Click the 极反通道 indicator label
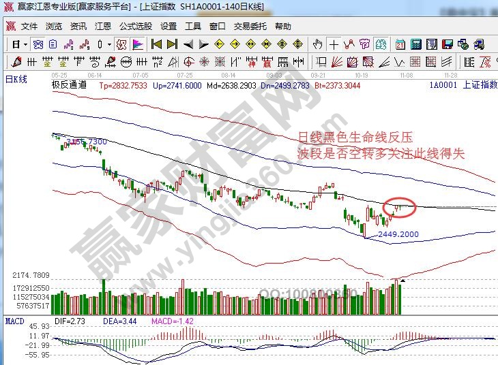The height and width of the screenshot is (365, 498). 69,86
